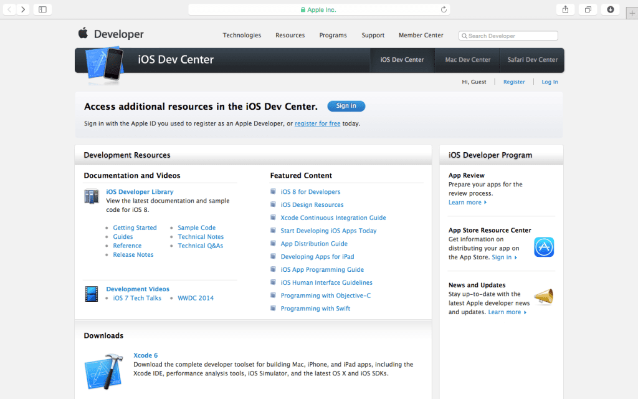Open the Technologies menu
This screenshot has width=638, height=399.
coord(242,36)
